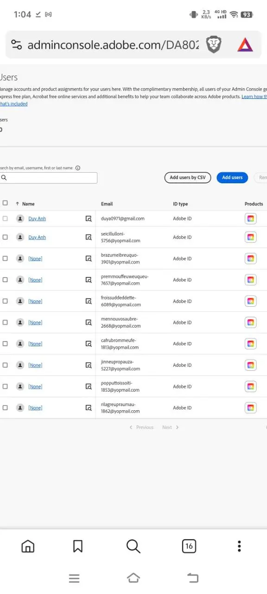Toggle select-all checkbox in table header

coord(5,203)
